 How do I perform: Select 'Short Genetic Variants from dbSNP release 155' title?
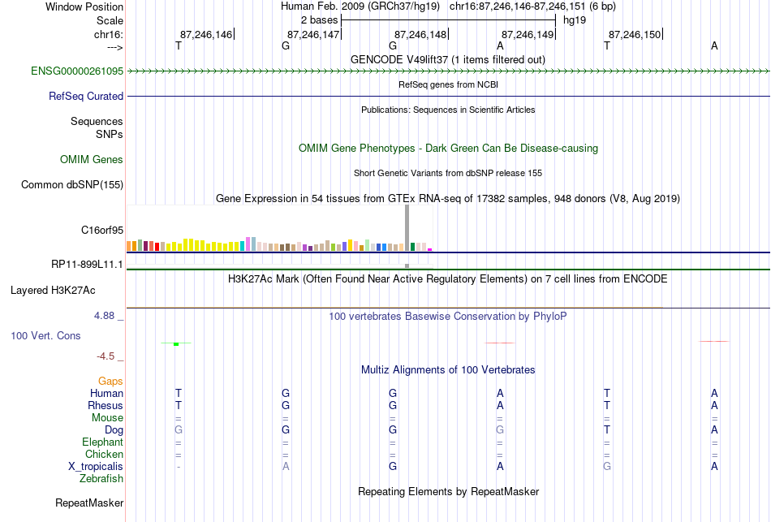448,173
